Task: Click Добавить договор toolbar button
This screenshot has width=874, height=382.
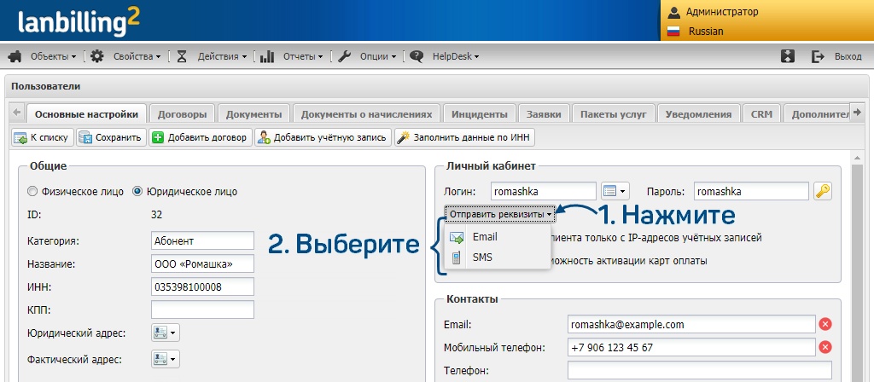Action: point(200,137)
